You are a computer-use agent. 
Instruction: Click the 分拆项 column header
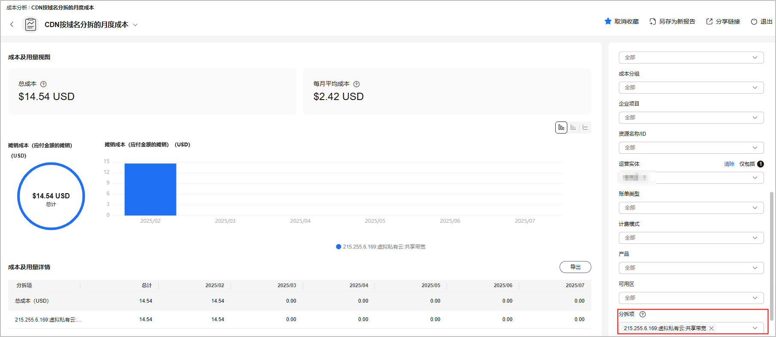[24, 285]
